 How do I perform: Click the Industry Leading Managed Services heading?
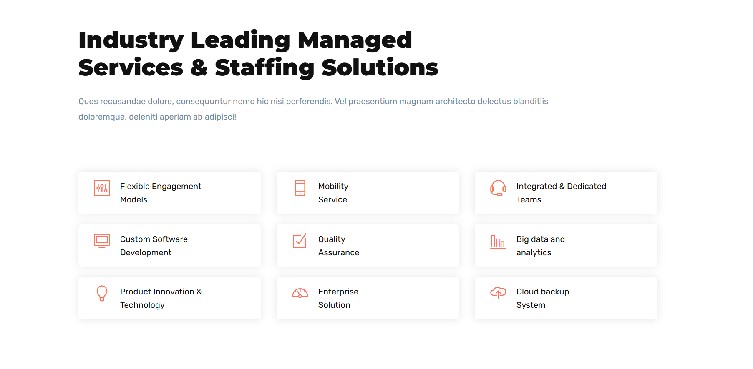point(258,54)
